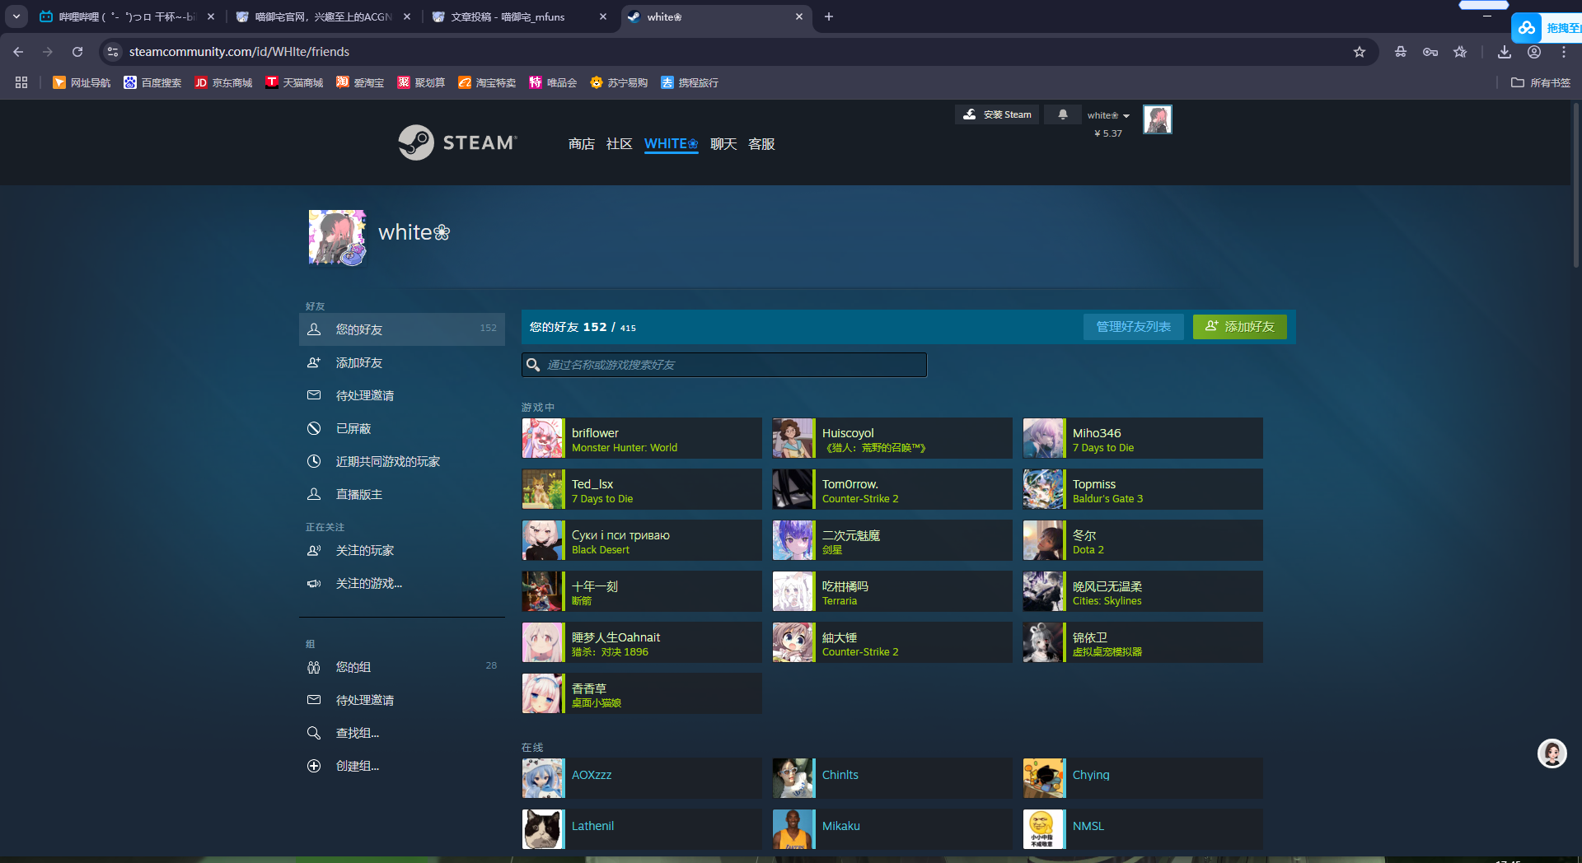Select 您的好友 in the sidebar
The width and height of the screenshot is (1582, 863).
point(402,329)
